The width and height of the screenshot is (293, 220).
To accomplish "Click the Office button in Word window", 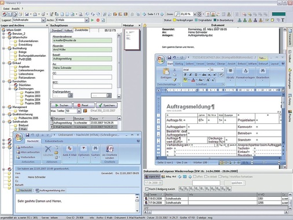I will click(x=161, y=60).
